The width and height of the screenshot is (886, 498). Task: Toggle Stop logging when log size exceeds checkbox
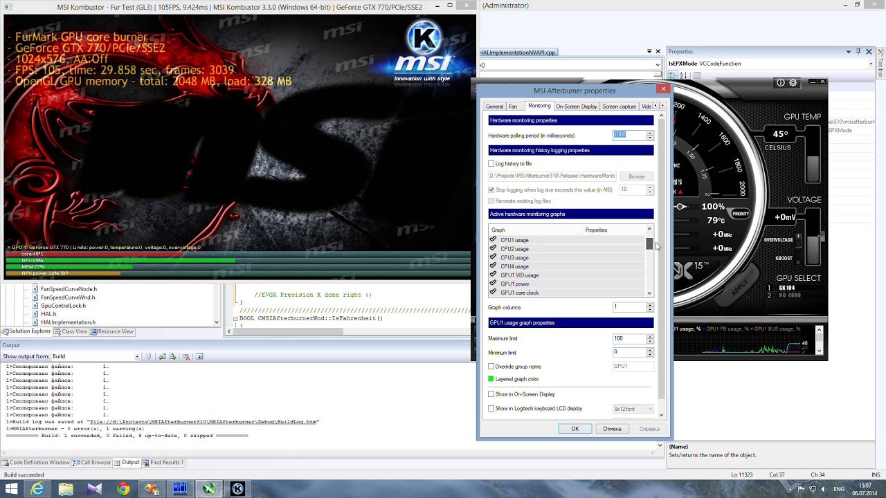coord(491,190)
